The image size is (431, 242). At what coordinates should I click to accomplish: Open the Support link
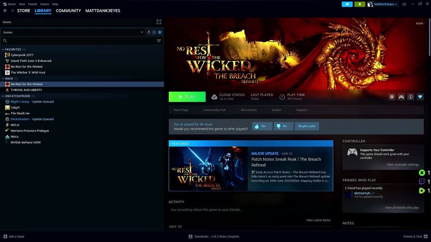click(302, 110)
